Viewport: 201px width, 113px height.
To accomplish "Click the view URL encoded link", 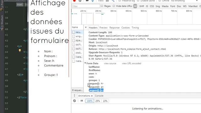I will (132, 63).
